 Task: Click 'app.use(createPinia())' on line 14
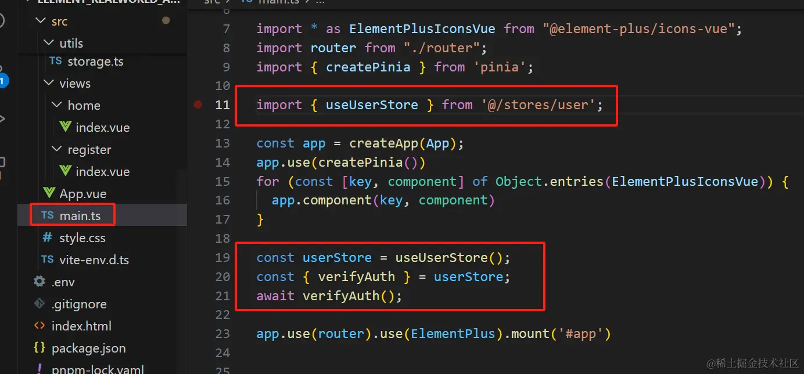click(341, 162)
